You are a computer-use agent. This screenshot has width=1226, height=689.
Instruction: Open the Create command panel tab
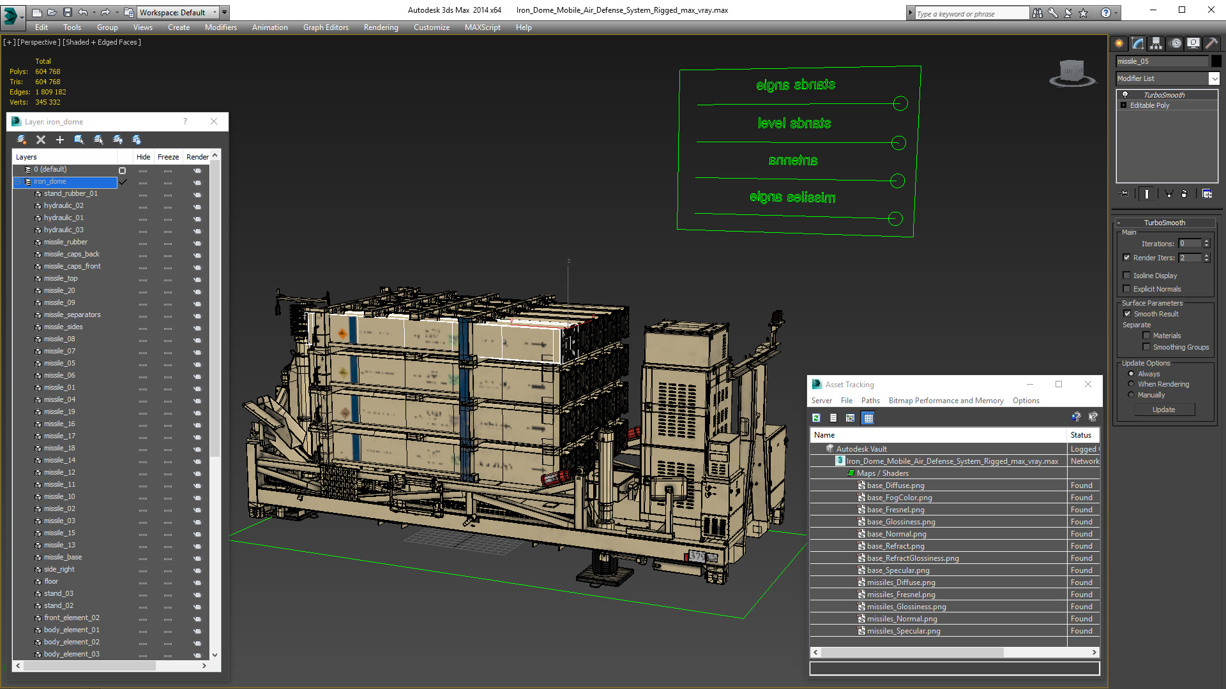[x=1119, y=43]
